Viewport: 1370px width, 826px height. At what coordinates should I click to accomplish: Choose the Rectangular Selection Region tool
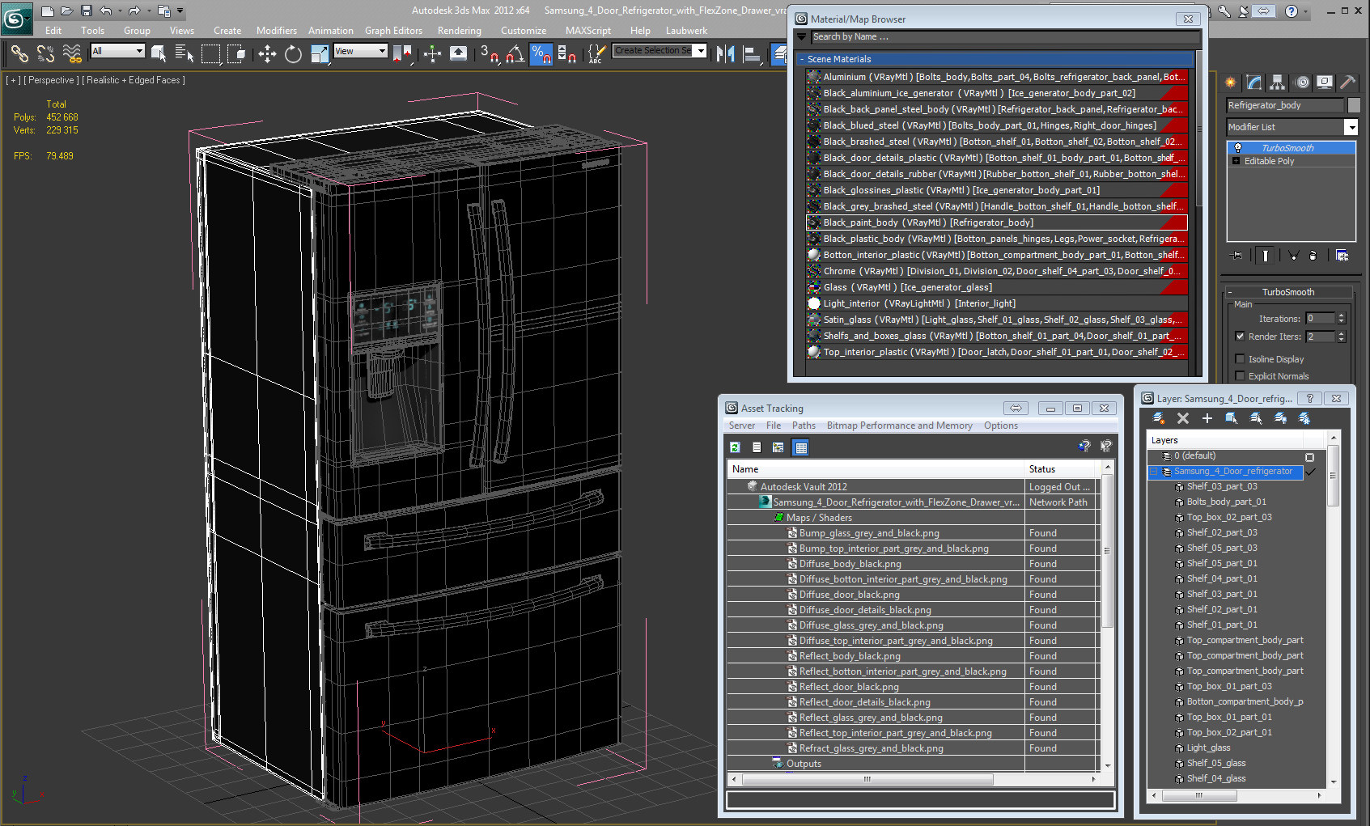(210, 54)
